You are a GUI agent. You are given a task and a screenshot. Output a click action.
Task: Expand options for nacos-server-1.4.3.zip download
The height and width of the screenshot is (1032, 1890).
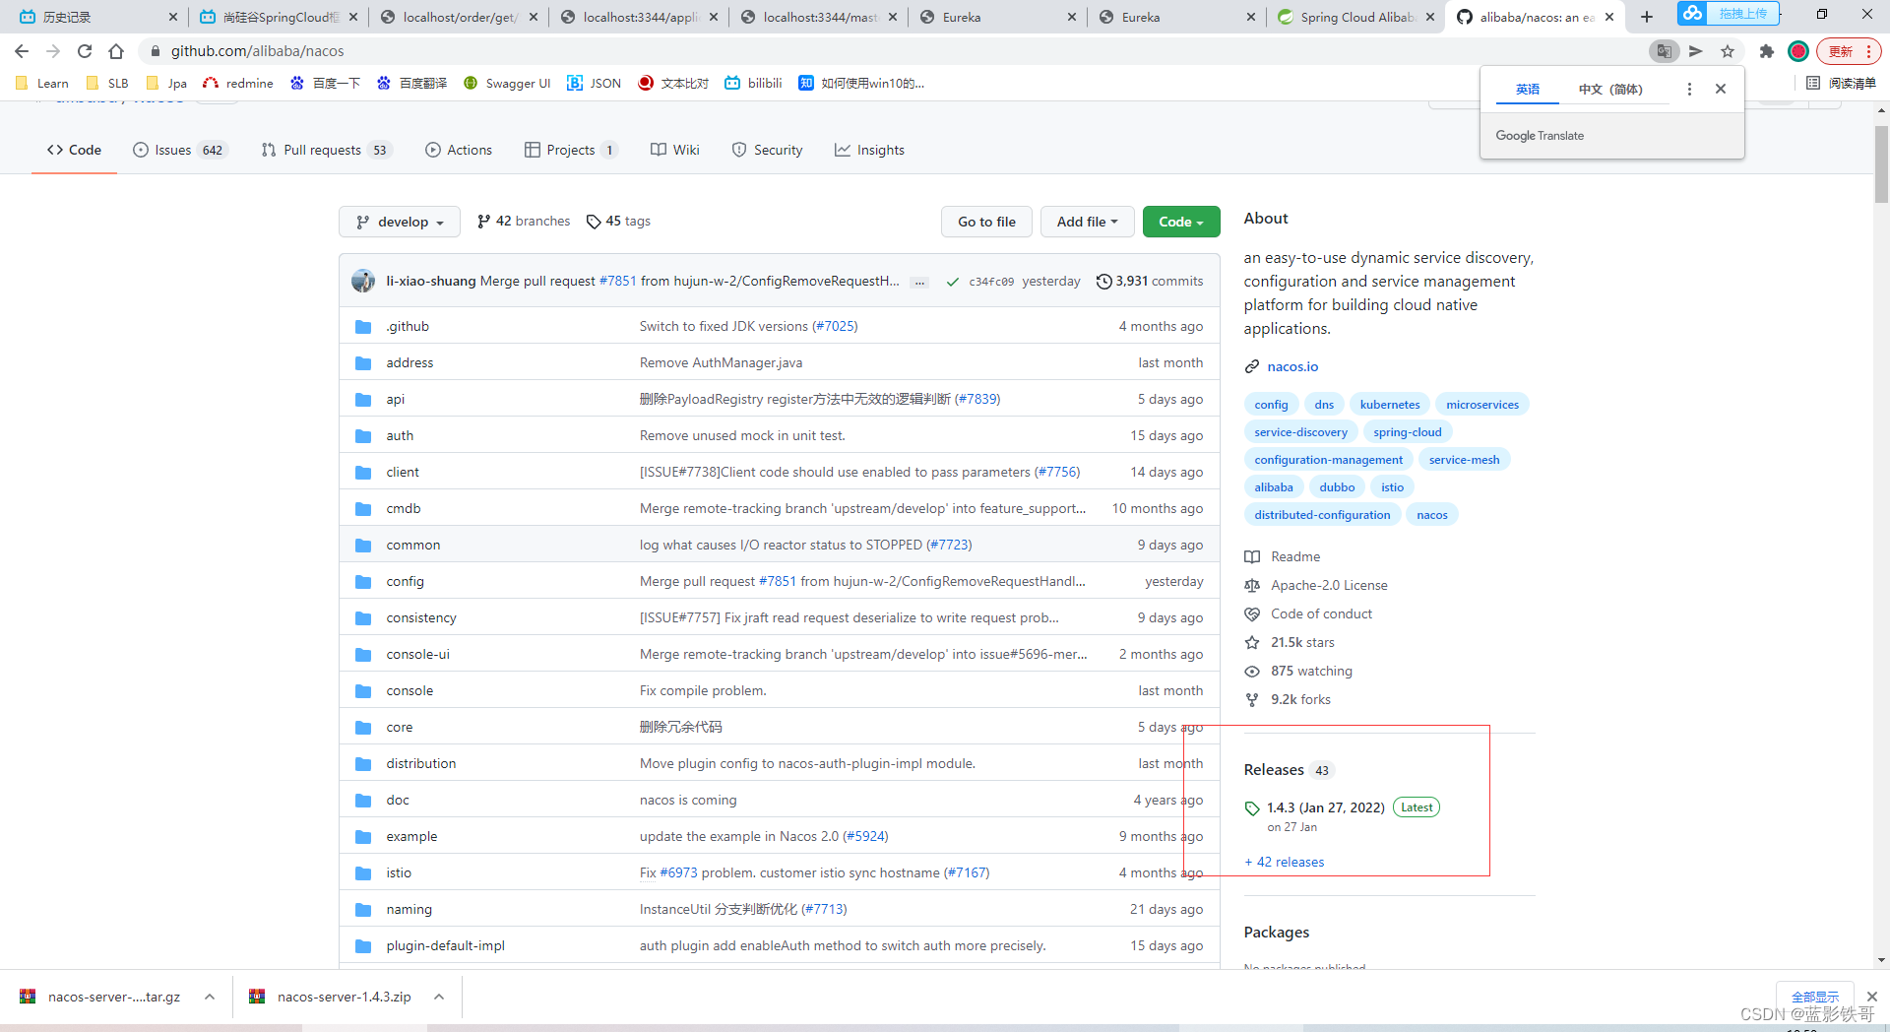pyautogui.click(x=439, y=997)
